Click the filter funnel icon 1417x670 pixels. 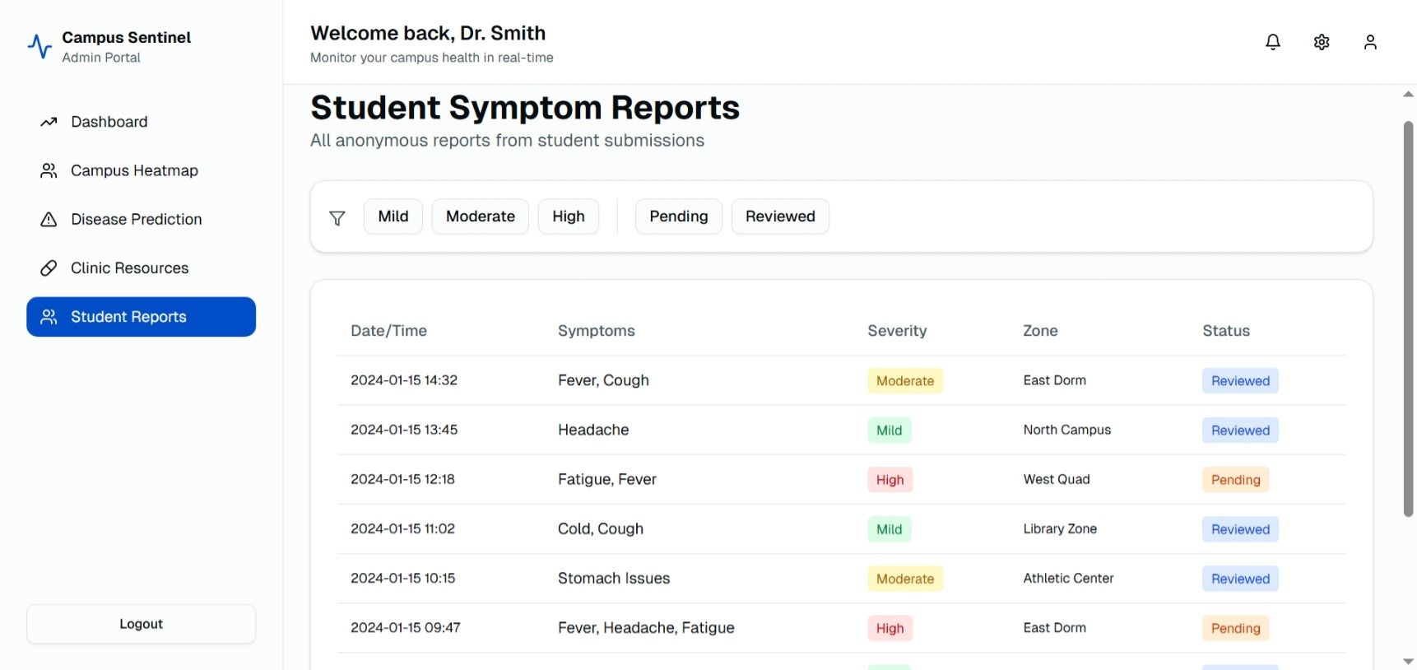[337, 218]
